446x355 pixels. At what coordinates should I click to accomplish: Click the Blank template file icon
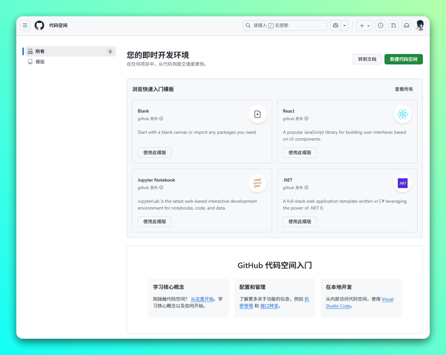[257, 114]
